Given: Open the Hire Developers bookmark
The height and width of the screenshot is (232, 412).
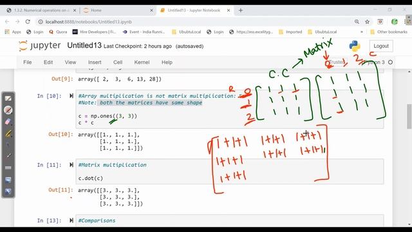Looking at the screenshot, I should (x=94, y=32).
